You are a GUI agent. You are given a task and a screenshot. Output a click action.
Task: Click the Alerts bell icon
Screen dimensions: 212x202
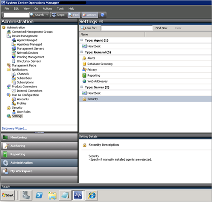tap(84, 58)
